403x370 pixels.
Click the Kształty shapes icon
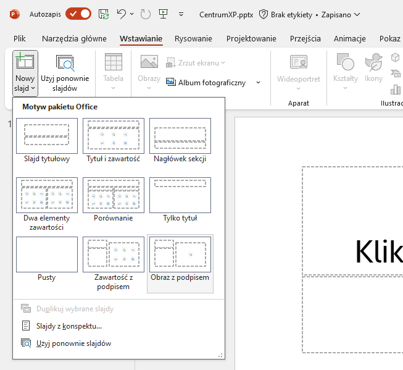pyautogui.click(x=346, y=62)
